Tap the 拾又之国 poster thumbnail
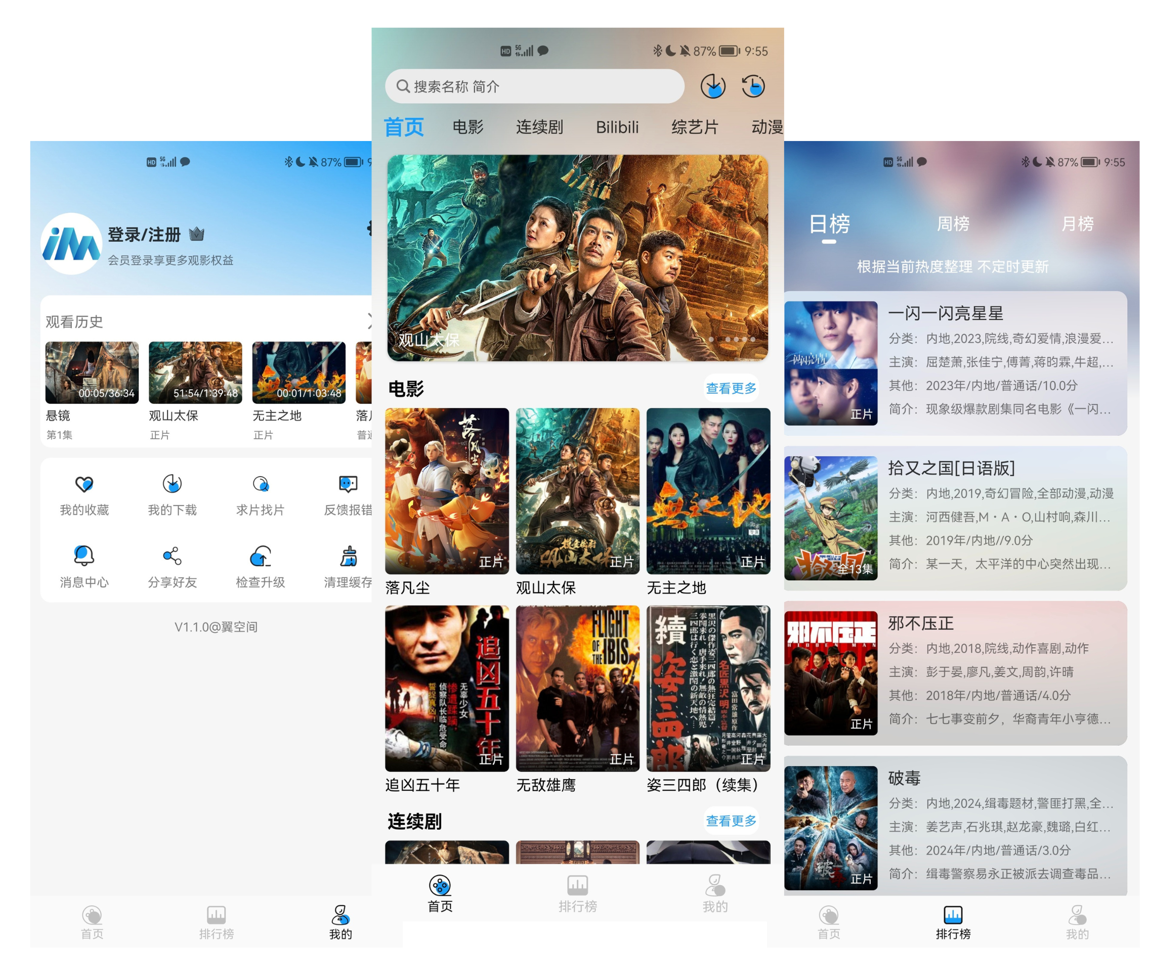This screenshot has width=1150, height=957. [831, 518]
